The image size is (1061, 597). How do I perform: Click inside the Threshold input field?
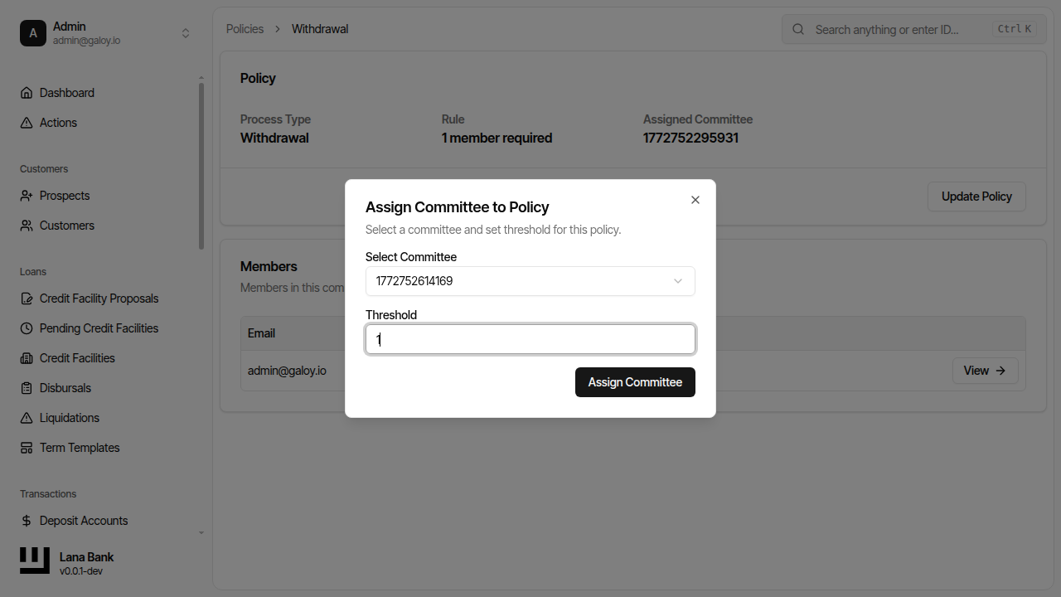[x=530, y=339]
